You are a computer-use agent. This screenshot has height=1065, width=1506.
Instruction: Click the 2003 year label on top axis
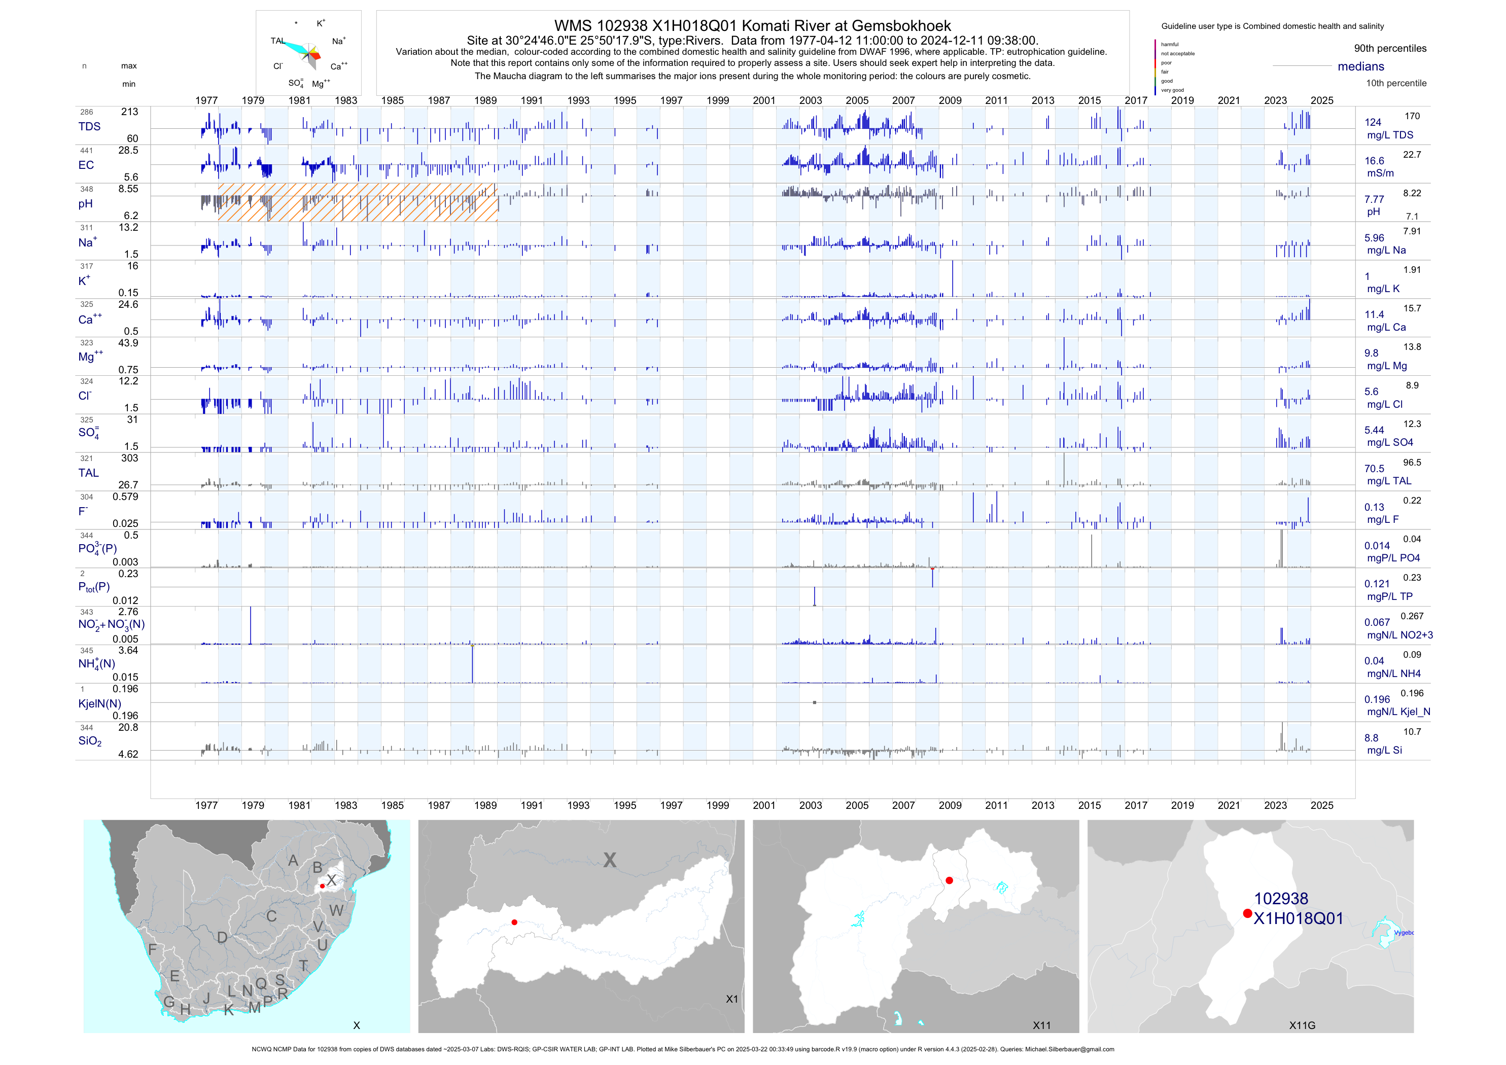click(x=810, y=100)
